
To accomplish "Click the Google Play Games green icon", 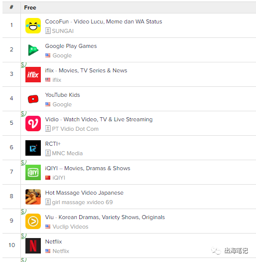I will 33,50.
